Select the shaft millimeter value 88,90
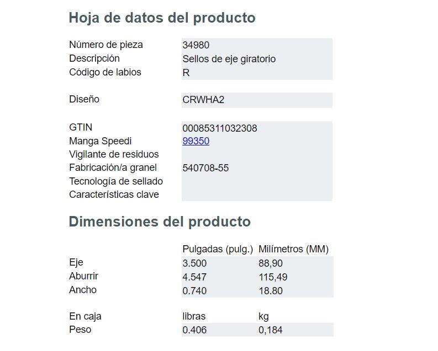 tap(271, 263)
